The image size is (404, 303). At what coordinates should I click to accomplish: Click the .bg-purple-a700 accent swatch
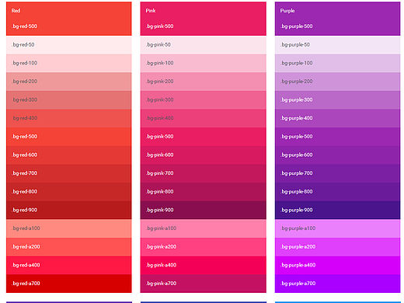(337, 284)
